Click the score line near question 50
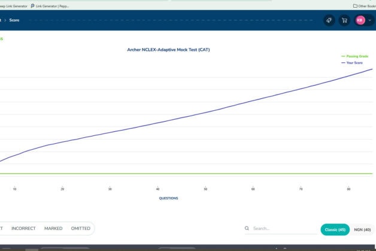Viewport: 376px width, 251px height. coord(205,112)
